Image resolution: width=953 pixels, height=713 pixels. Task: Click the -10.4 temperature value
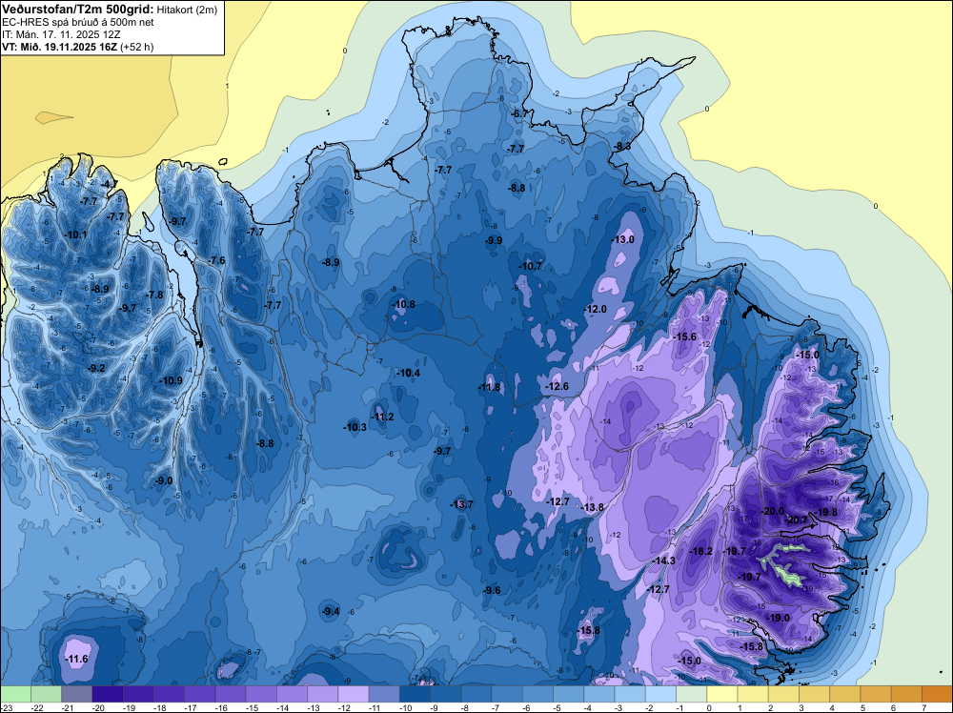(x=408, y=374)
